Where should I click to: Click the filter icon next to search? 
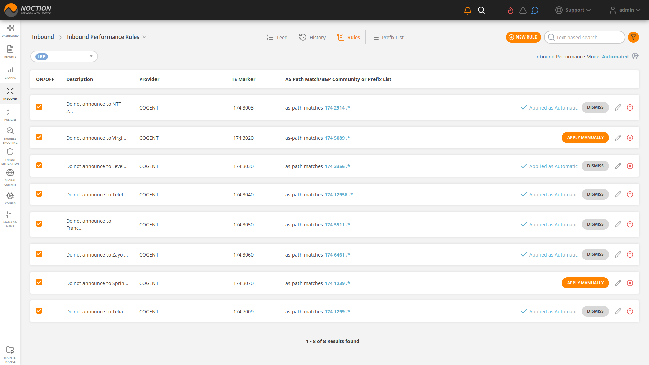633,37
